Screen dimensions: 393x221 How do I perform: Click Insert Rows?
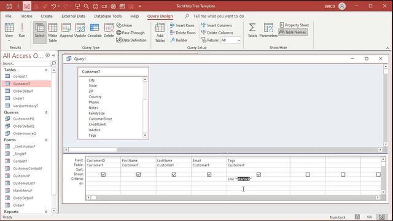(182, 25)
